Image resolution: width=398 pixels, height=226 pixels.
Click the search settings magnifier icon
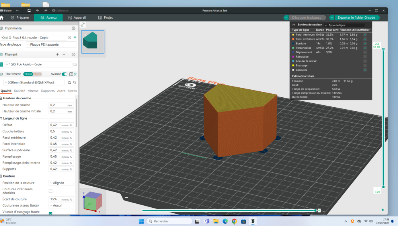(75, 83)
